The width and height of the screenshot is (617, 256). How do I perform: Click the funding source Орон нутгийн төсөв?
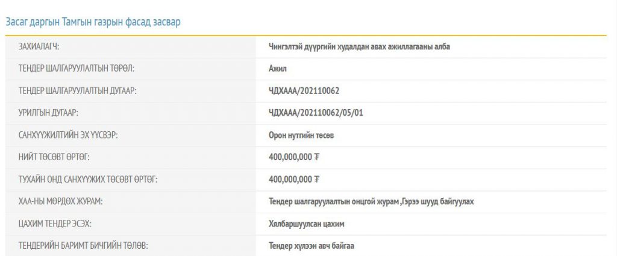coord(301,136)
